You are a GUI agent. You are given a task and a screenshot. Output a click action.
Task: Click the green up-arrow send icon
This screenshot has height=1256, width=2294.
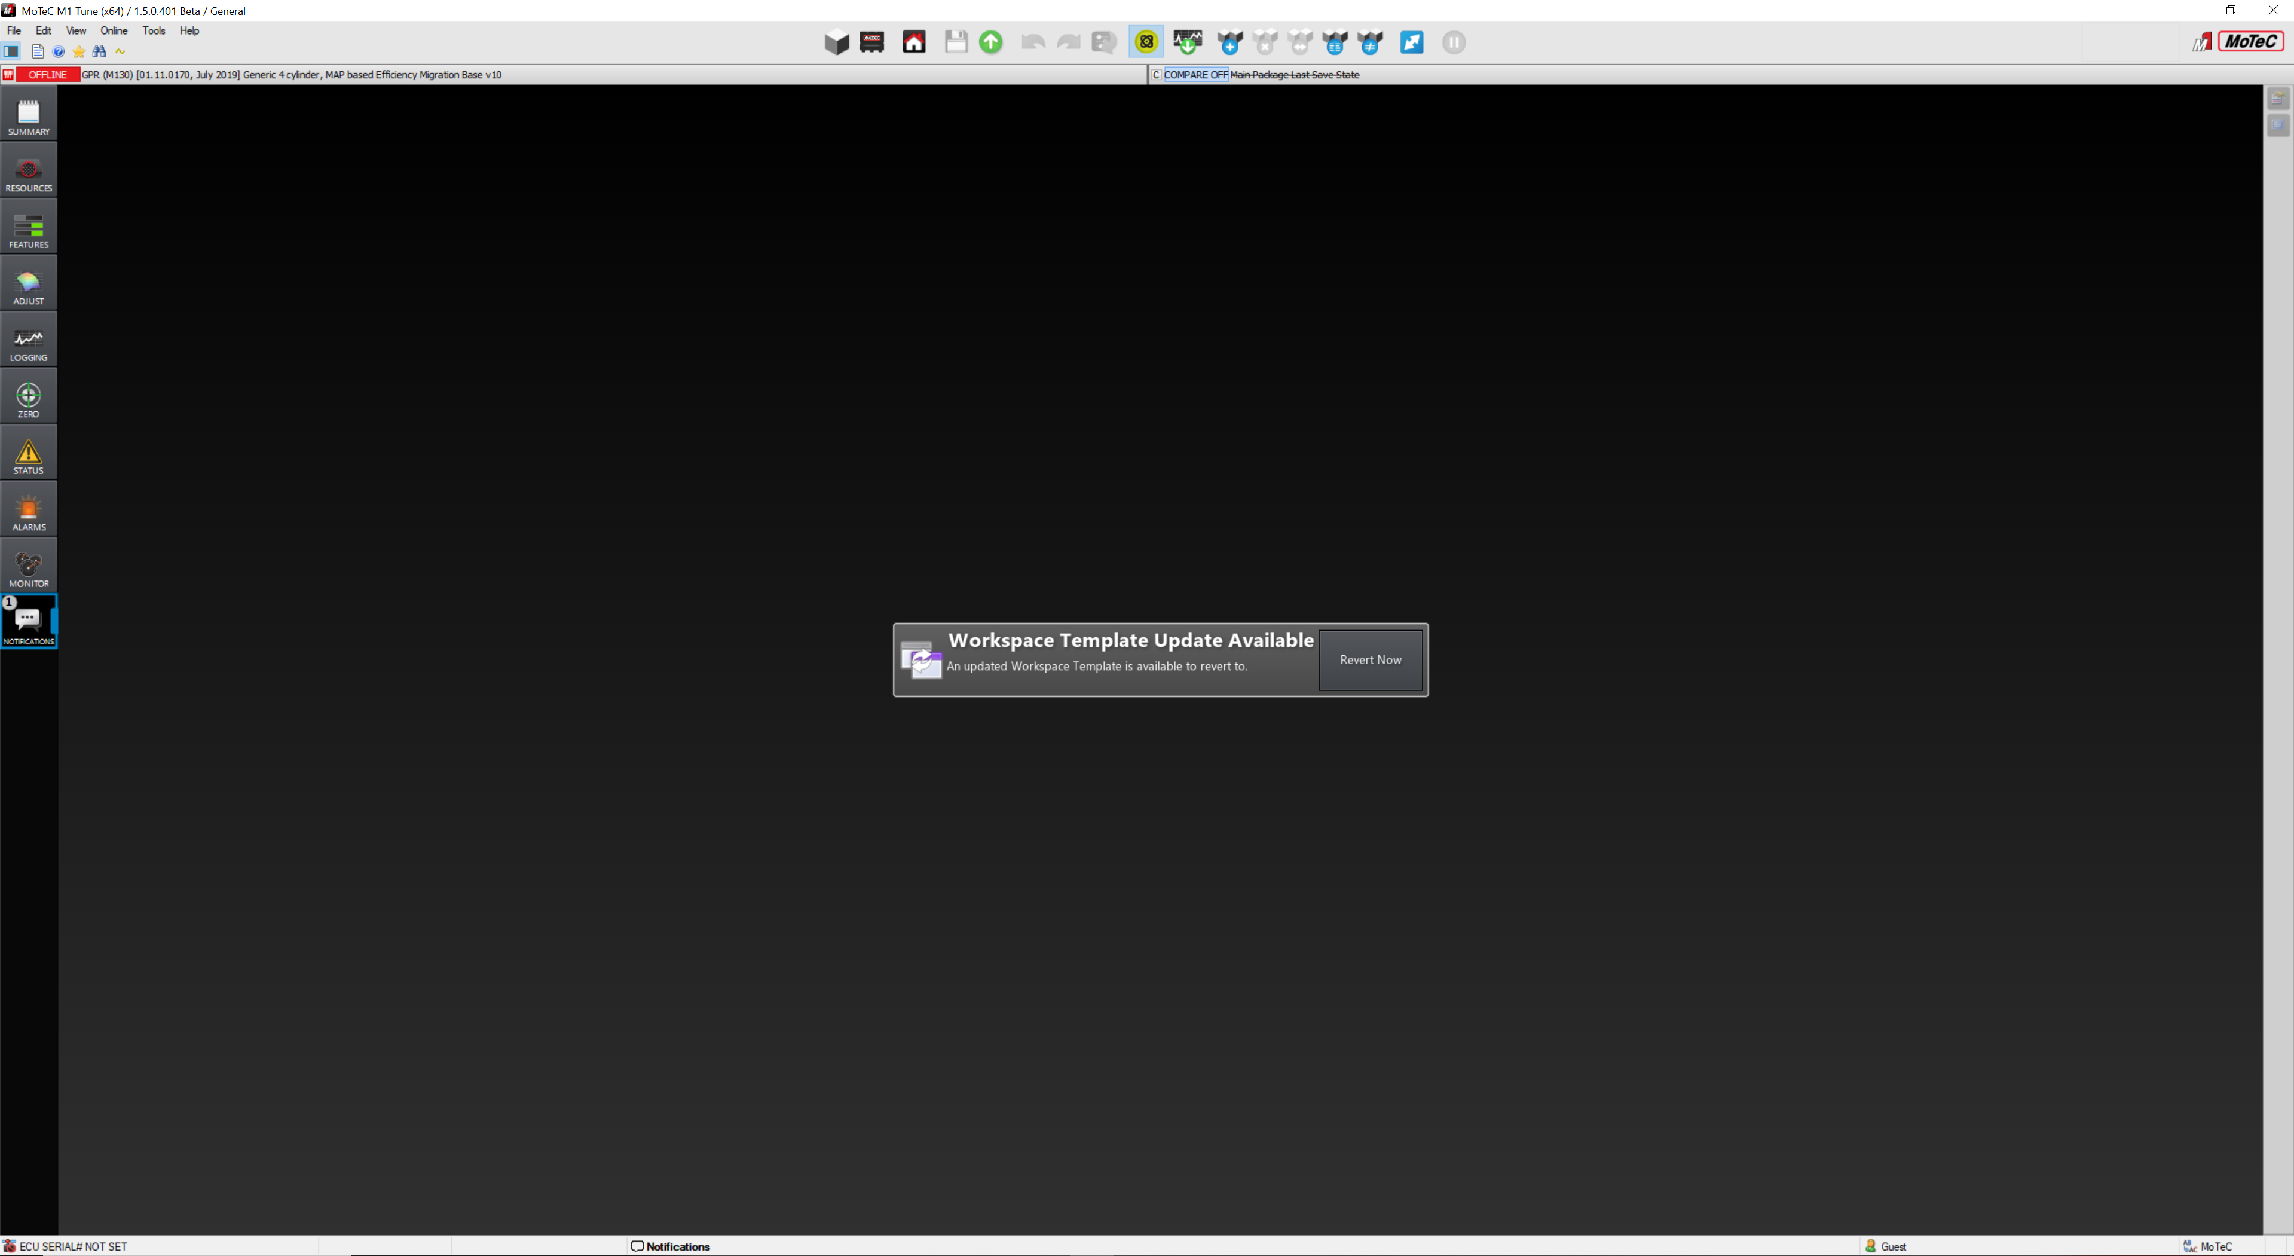pyautogui.click(x=990, y=42)
